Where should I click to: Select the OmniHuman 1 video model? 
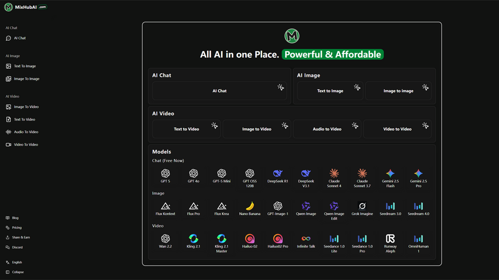[x=419, y=244]
